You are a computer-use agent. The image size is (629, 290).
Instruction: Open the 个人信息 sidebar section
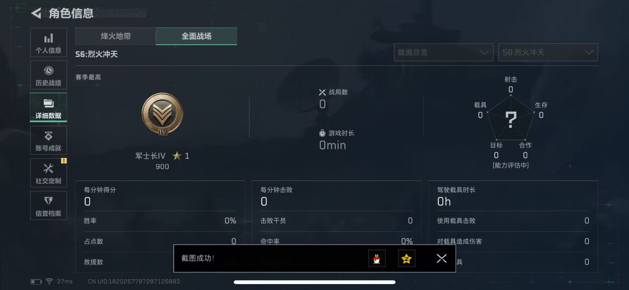pos(49,43)
